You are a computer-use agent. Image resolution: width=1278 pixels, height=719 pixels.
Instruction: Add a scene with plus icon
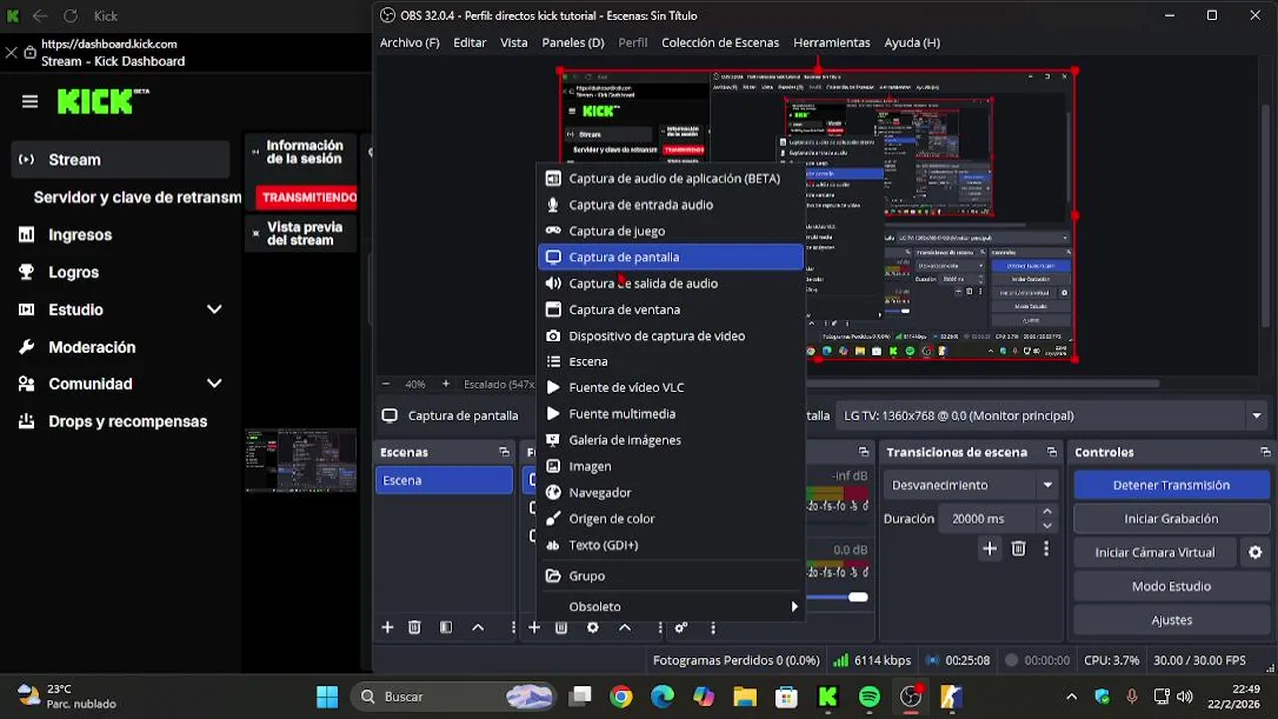387,627
